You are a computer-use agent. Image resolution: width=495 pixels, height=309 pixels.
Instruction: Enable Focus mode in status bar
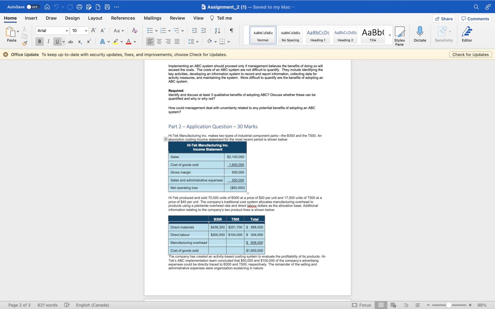tap(362, 305)
